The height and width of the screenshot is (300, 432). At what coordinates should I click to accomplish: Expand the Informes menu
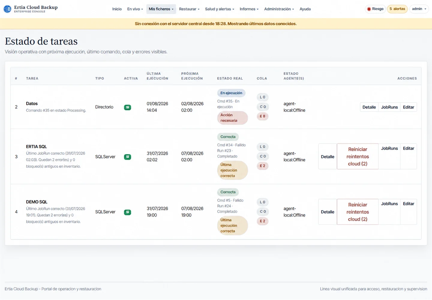[x=249, y=9]
